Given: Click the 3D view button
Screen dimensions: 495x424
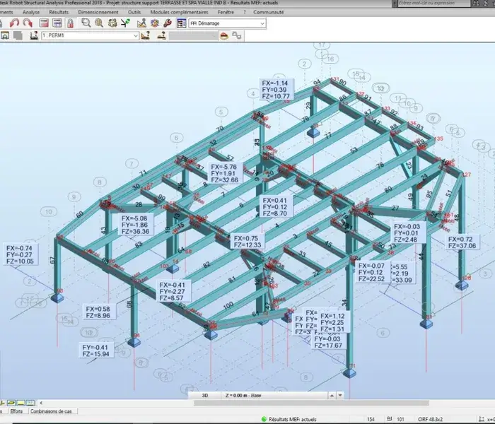Looking at the screenshot, I should coord(205,396).
